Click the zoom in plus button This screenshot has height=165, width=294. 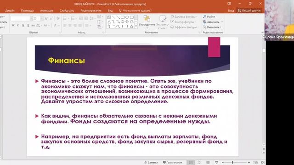click(249, 162)
